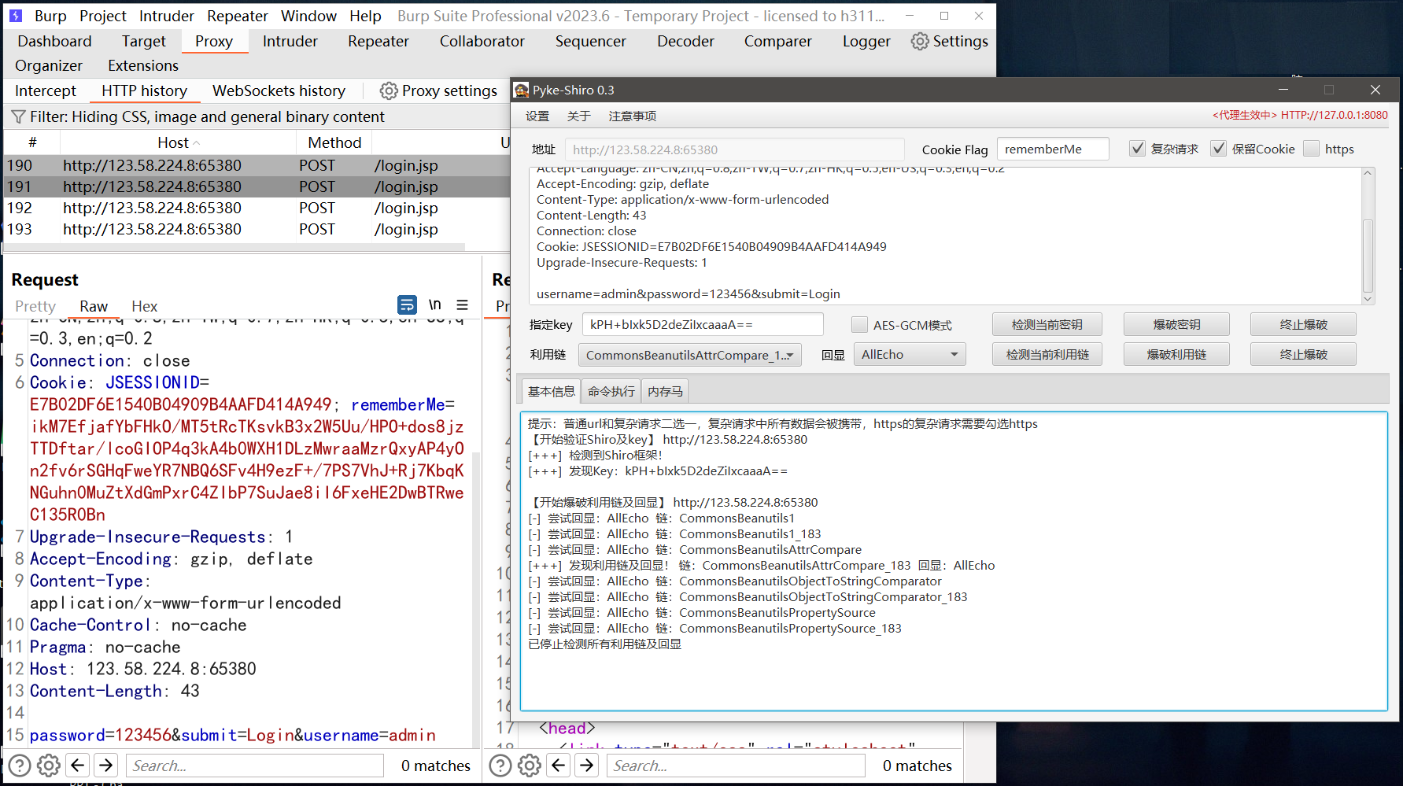Enable the https checkbox
The height and width of the screenshot is (786, 1403).
[1311, 149]
